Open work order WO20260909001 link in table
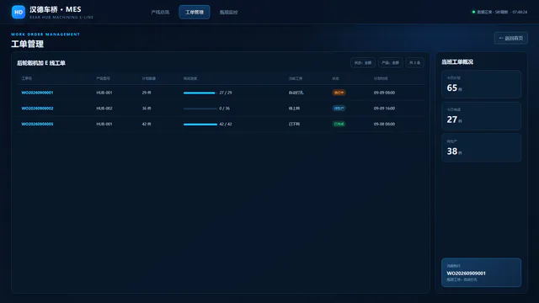The image size is (539, 303). pyautogui.click(x=37, y=93)
